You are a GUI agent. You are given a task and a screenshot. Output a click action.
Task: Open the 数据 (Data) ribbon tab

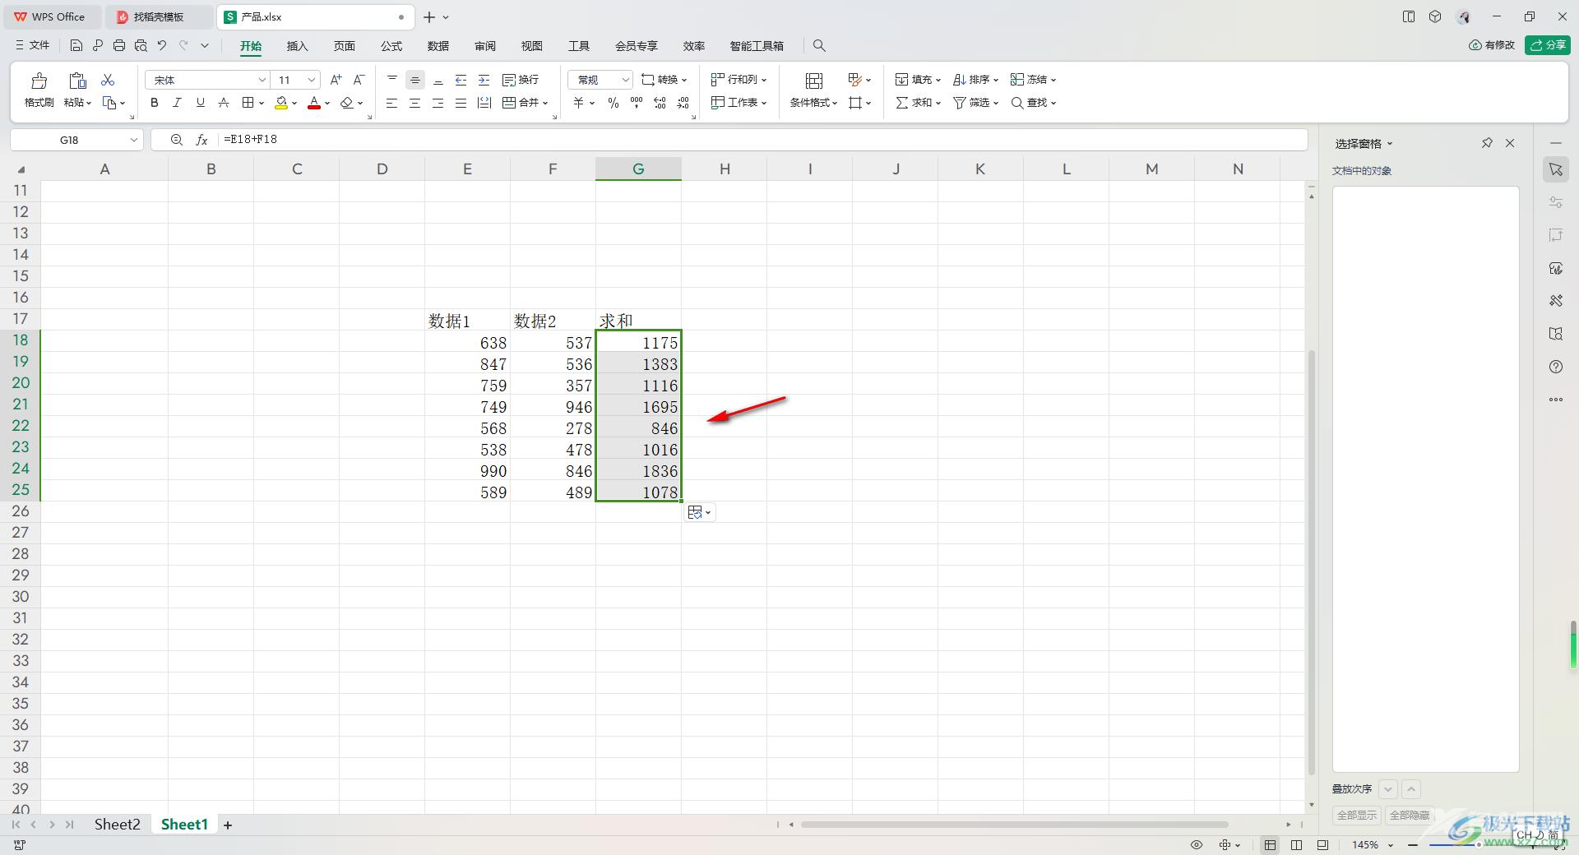(438, 46)
